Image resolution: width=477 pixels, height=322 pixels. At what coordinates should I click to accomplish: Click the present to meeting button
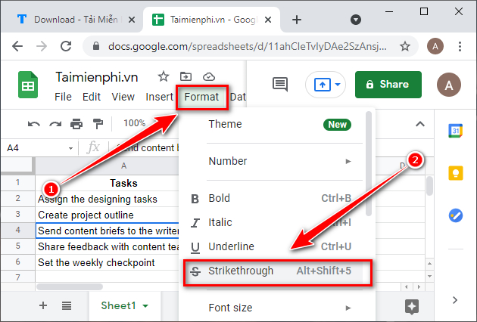click(x=323, y=85)
